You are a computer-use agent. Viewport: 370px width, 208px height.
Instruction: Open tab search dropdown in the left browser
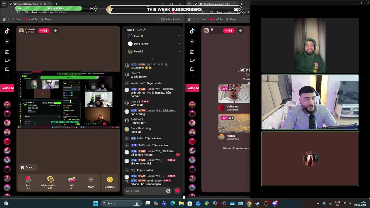click(x=4, y=4)
